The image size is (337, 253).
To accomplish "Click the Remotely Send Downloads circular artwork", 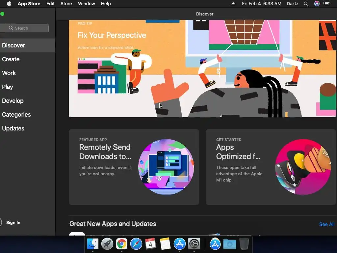I will click(x=166, y=167).
